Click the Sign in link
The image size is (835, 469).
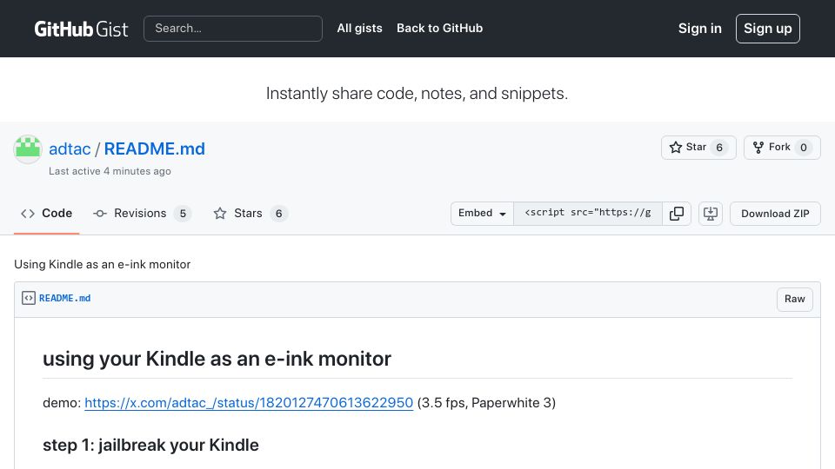point(699,29)
